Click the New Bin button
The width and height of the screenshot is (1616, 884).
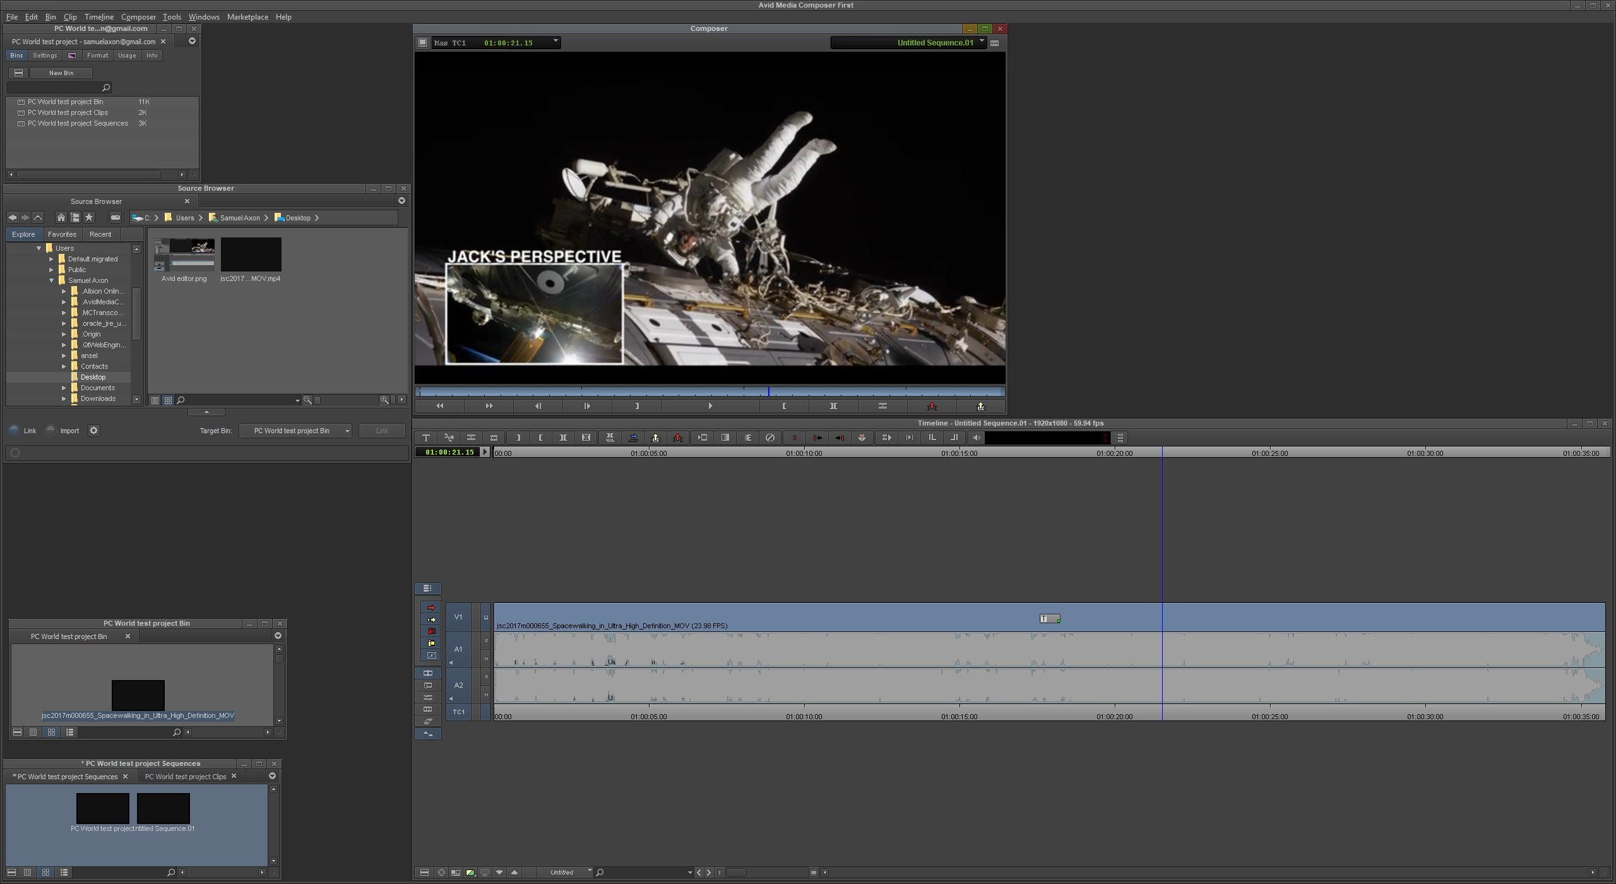pos(61,73)
